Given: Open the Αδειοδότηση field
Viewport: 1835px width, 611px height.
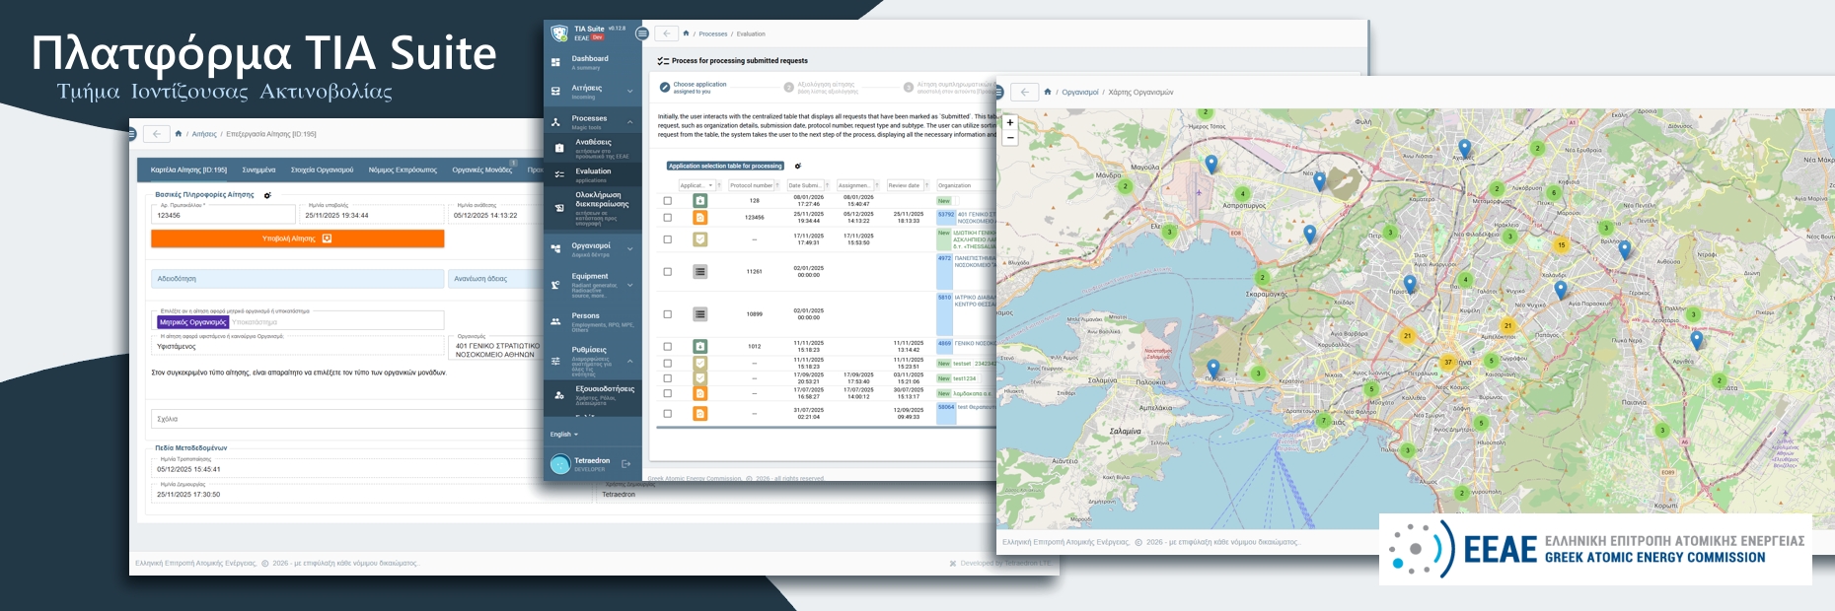Looking at the screenshot, I should pos(297,279).
